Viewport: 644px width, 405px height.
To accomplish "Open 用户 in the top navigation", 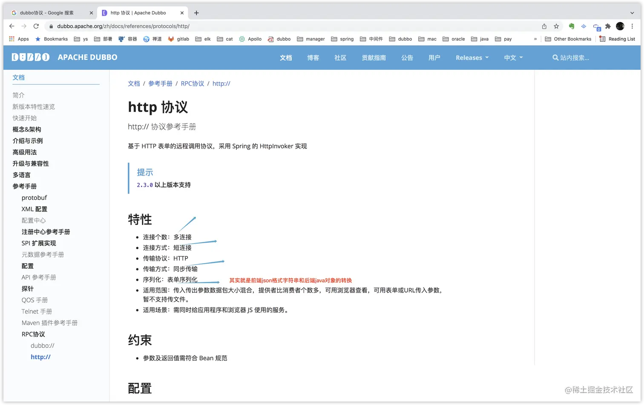I will pyautogui.click(x=434, y=57).
